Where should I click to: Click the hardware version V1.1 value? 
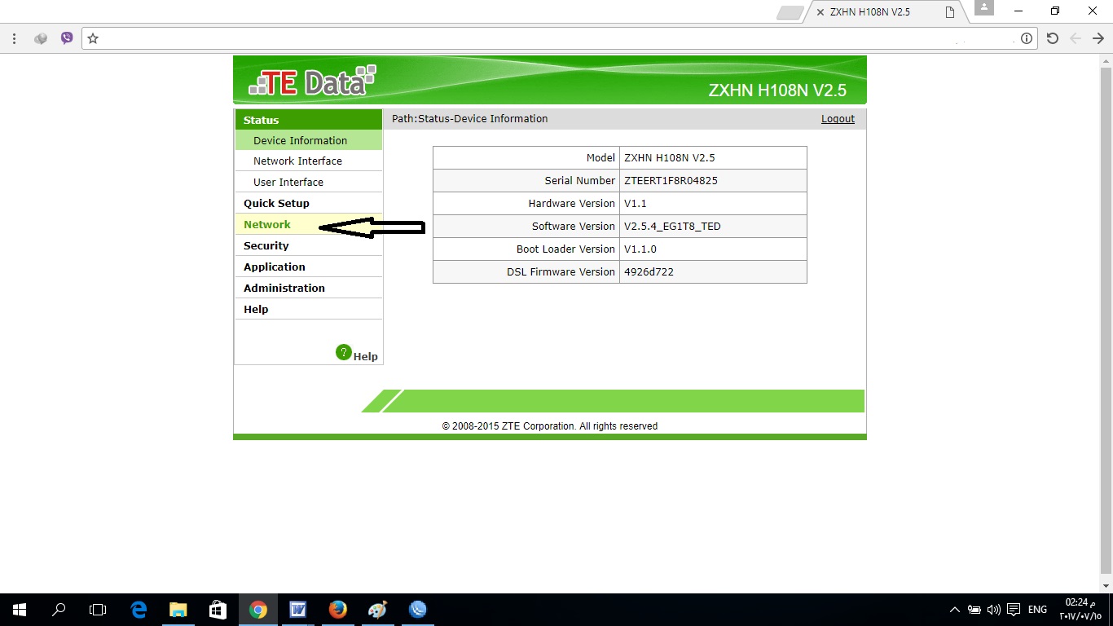pos(636,204)
